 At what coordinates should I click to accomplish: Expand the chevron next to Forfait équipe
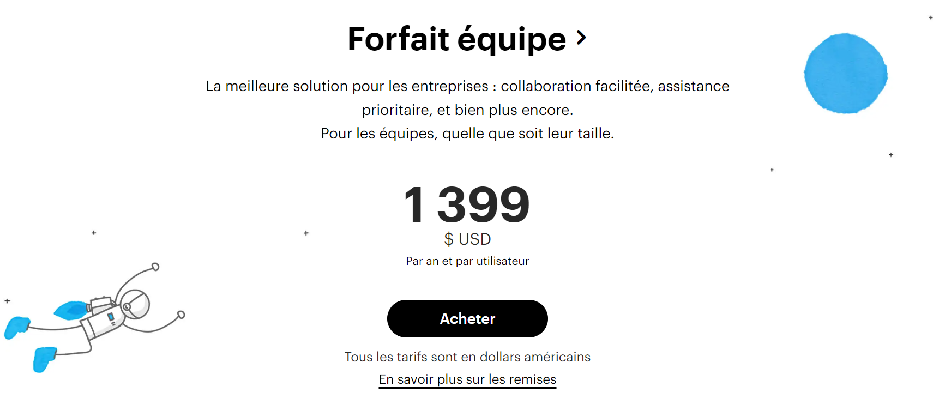tap(581, 38)
